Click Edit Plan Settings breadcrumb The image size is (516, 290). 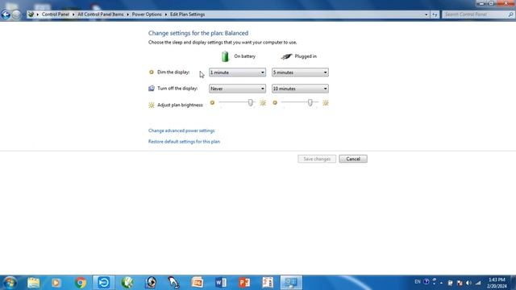187,14
